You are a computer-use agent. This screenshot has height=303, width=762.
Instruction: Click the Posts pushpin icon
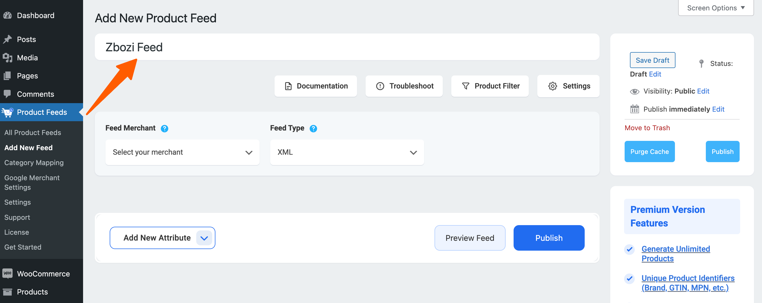[x=7, y=39]
